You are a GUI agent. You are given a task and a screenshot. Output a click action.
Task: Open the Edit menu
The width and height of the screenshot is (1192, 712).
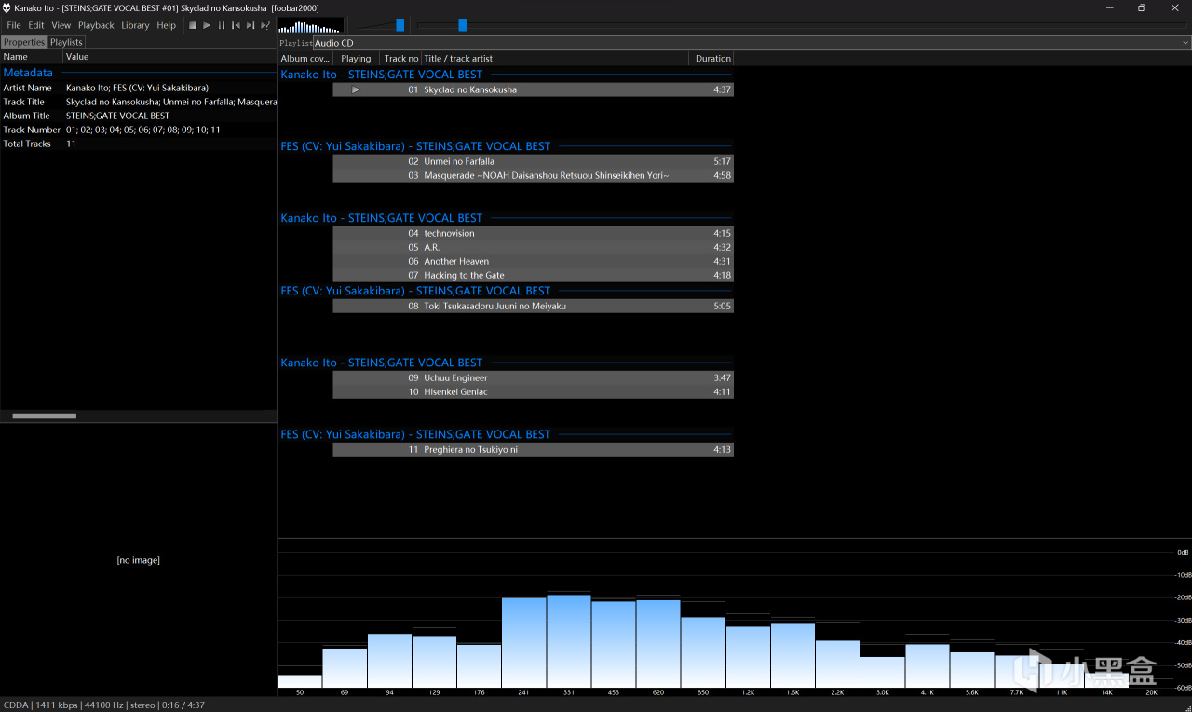[x=36, y=25]
